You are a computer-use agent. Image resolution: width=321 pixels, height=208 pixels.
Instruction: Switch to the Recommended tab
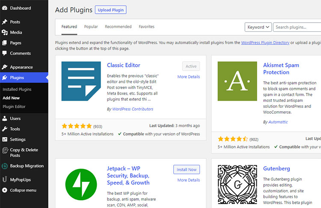click(x=118, y=27)
